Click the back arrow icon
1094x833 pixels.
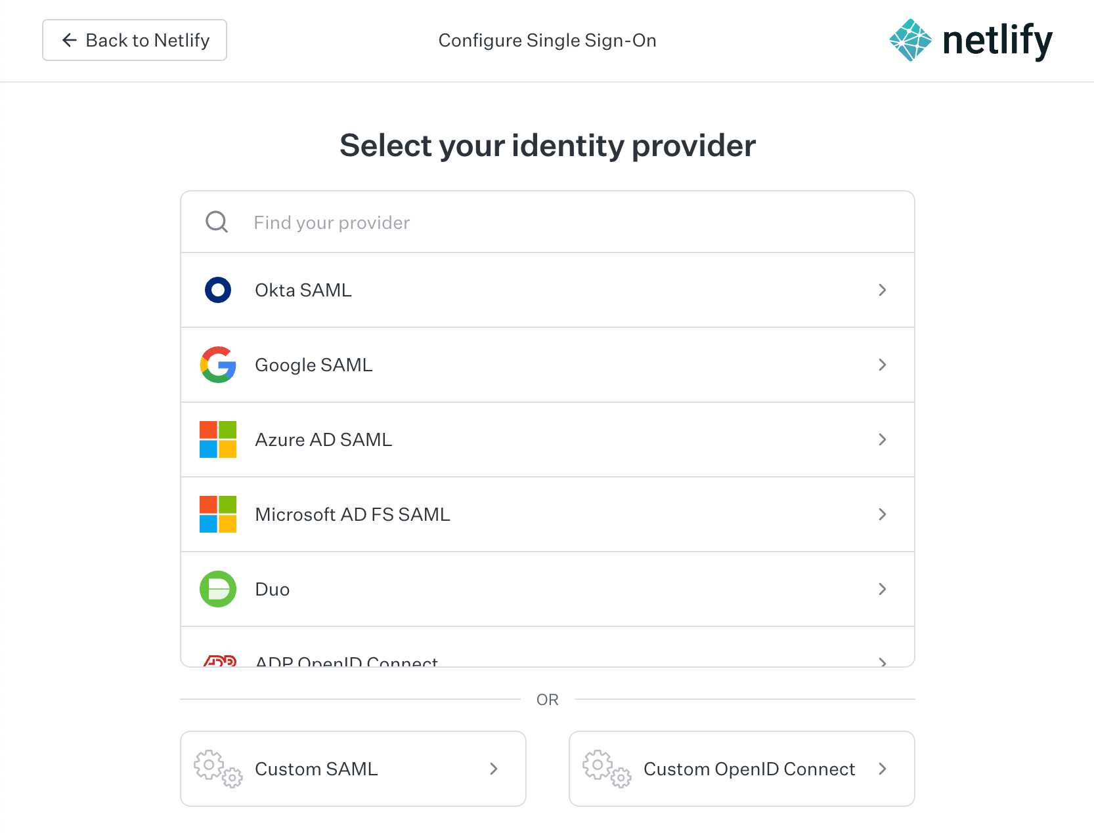tap(70, 40)
